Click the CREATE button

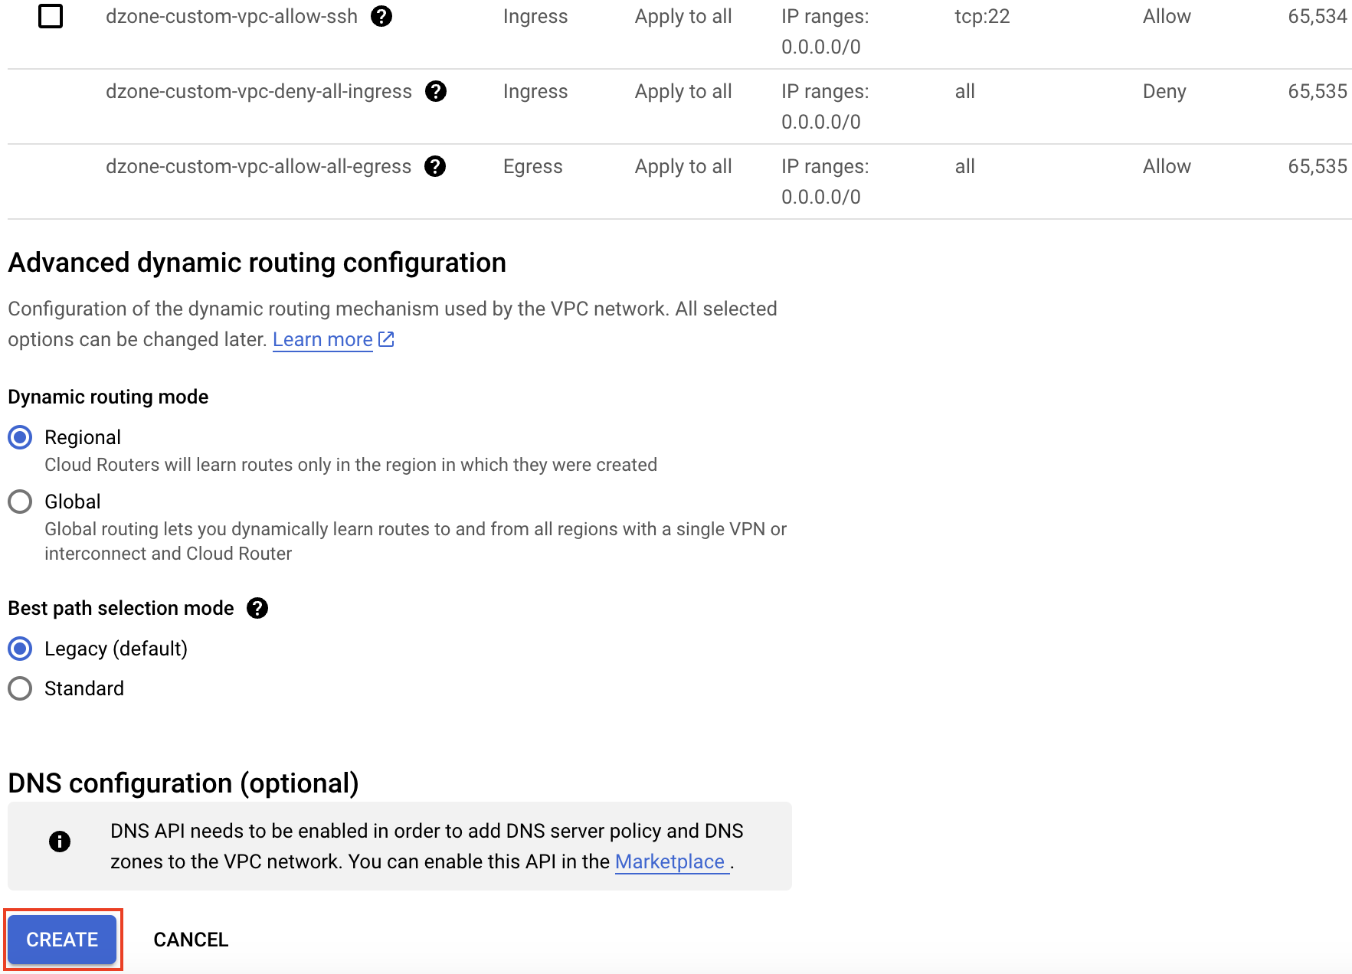click(x=62, y=939)
